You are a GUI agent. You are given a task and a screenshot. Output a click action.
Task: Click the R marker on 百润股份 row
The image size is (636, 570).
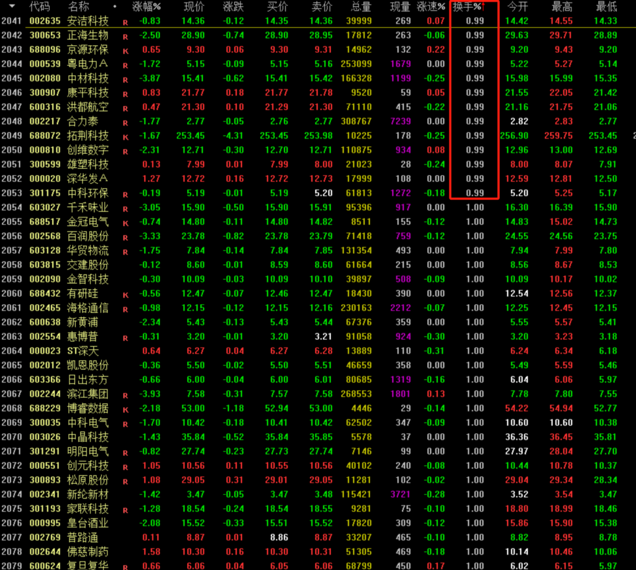125,238
